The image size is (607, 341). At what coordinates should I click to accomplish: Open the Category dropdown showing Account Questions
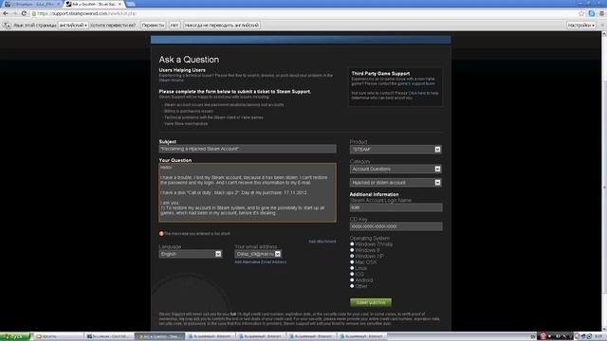[x=395, y=169]
